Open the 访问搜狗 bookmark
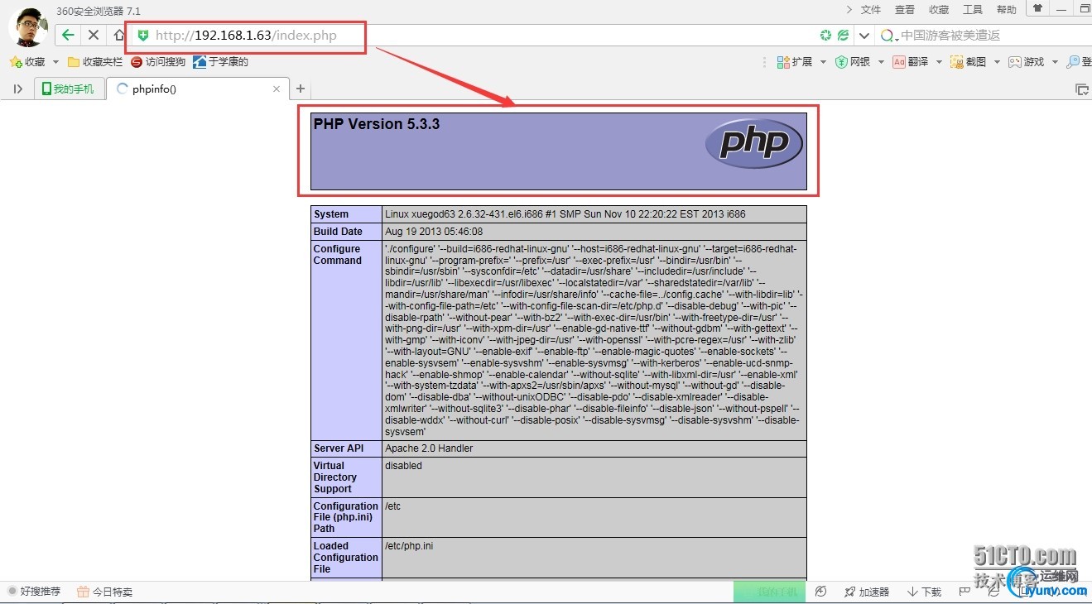Viewport: 1092px width, 604px height. [x=158, y=62]
